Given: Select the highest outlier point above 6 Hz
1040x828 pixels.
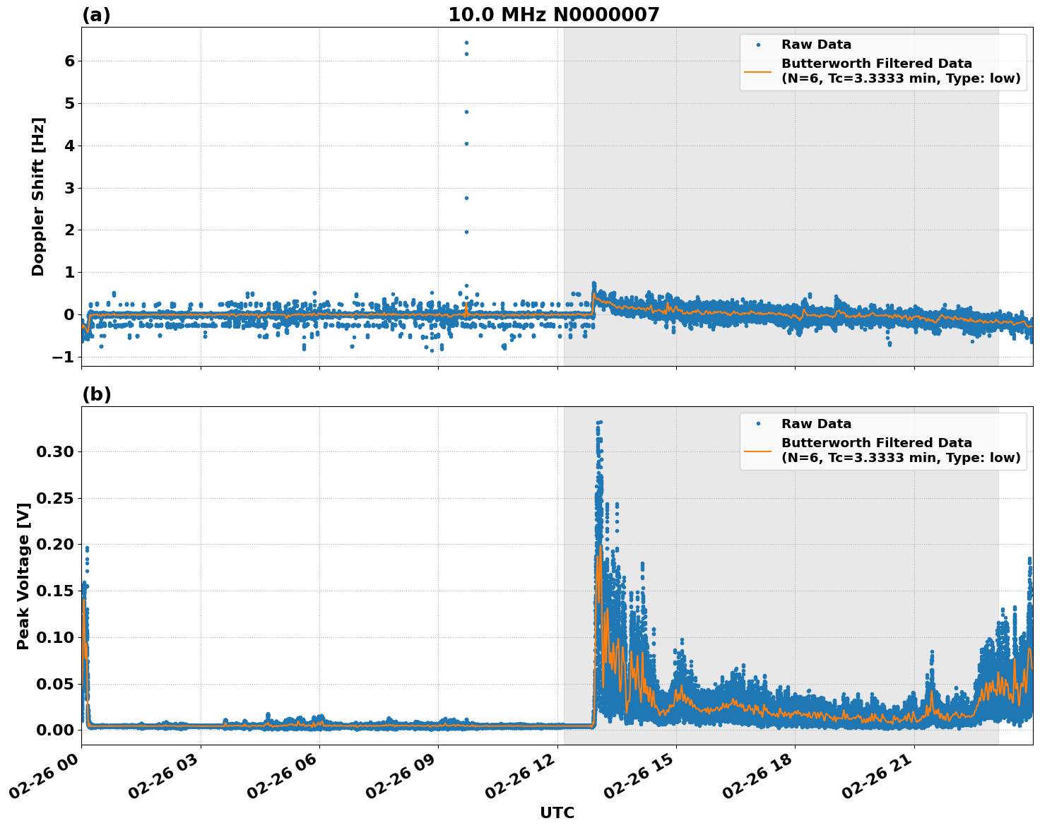Looking at the screenshot, I should pos(466,42).
